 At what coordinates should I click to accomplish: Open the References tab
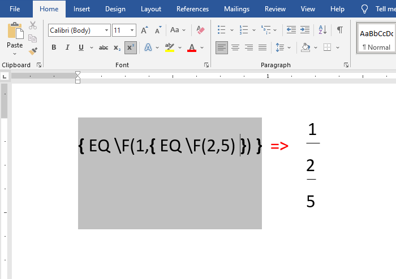(192, 9)
